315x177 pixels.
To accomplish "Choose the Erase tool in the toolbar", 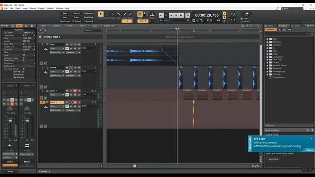I will [x=131, y=14].
